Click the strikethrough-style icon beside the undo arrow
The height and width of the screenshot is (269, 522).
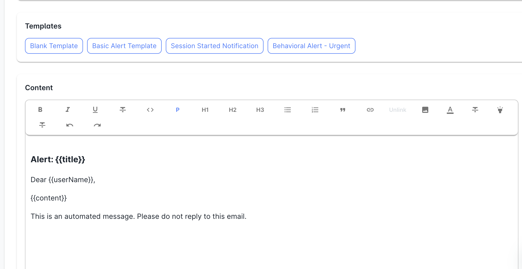click(42, 125)
